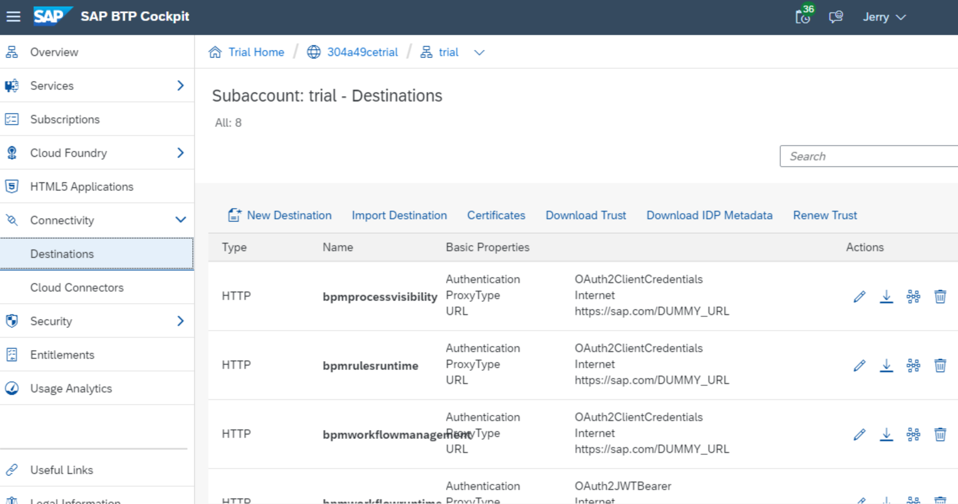Expand the breadcrumb dropdown arrow
This screenshot has width=958, height=504.
tap(479, 53)
